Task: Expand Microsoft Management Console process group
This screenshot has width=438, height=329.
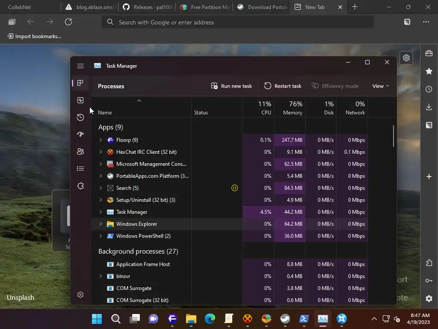Action: [101, 164]
